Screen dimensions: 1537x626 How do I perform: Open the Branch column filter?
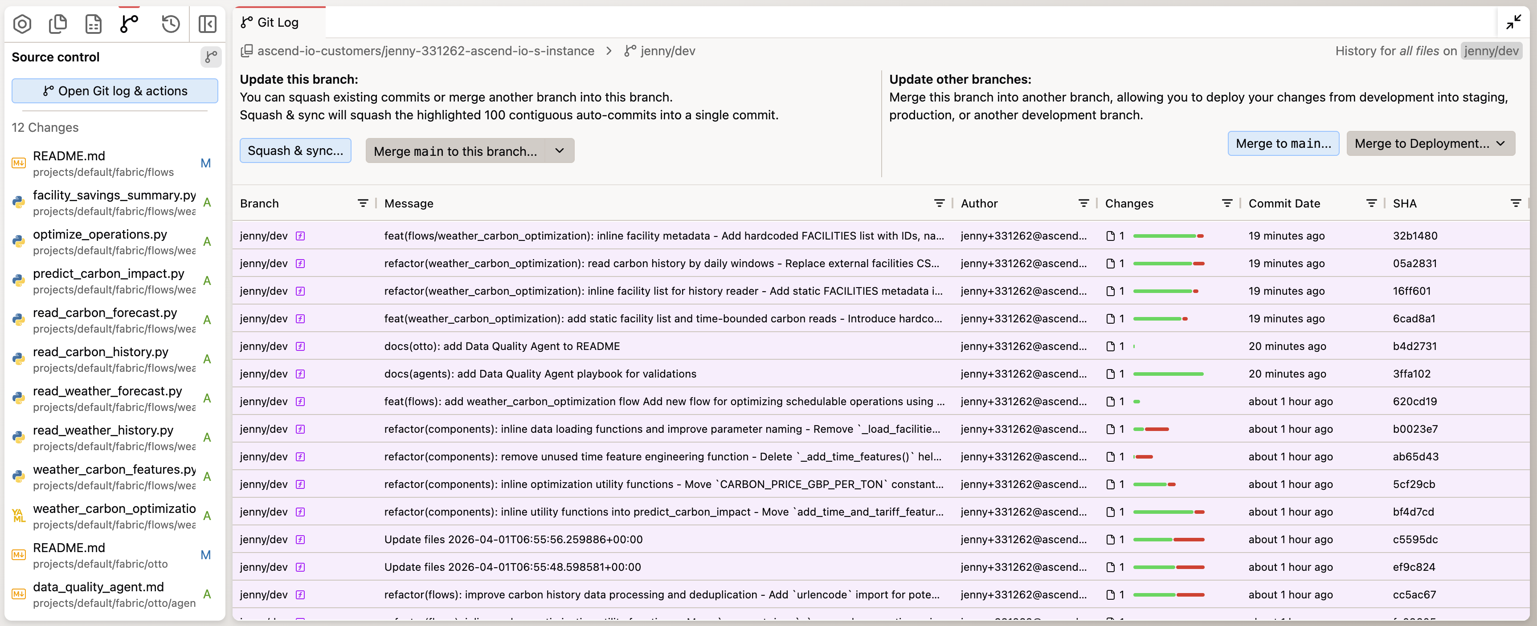point(362,203)
